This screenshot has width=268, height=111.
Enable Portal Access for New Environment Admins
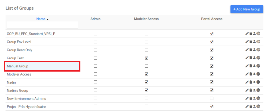[x=212, y=98]
